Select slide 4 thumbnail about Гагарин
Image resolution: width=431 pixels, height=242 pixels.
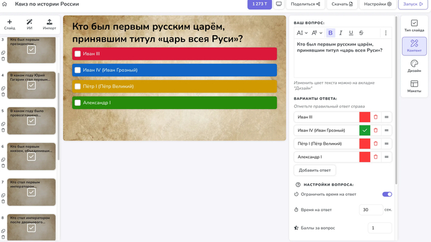(31, 85)
